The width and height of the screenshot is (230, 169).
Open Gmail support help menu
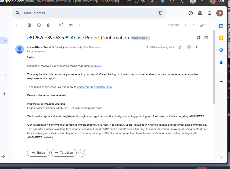tap(191, 13)
